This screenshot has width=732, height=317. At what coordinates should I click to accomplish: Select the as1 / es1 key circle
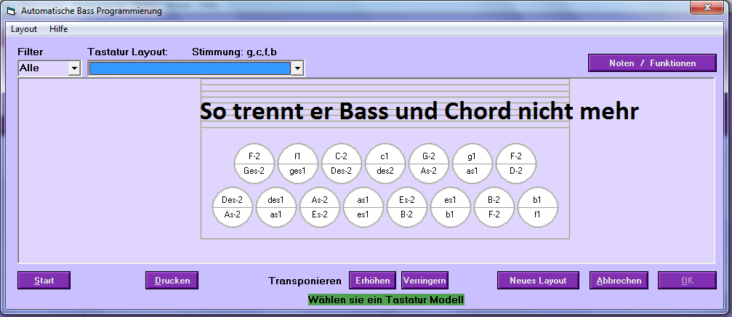pyautogui.click(x=363, y=207)
